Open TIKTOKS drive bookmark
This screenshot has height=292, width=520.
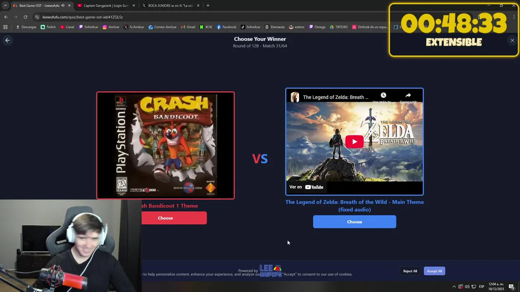(339, 27)
